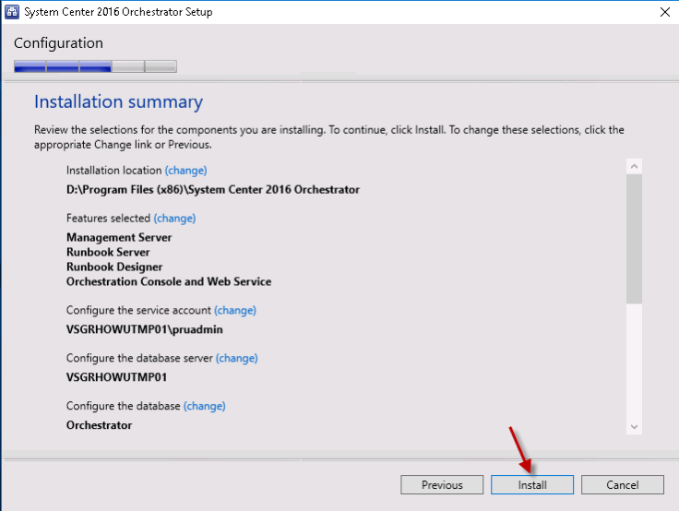Click the last unfilled progress segment
Viewport: 679px width, 511px height.
click(161, 66)
